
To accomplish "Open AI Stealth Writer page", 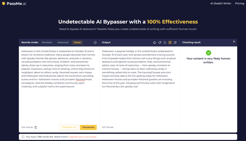I will point(220,3).
